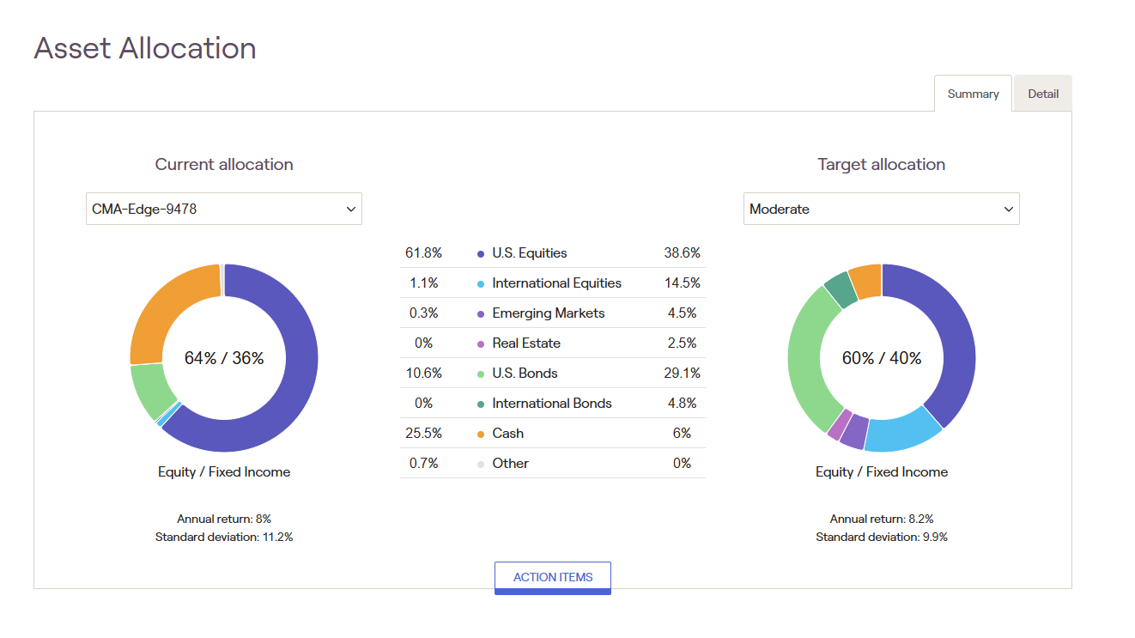The height and width of the screenshot is (638, 1135).
Task: Click the 4.8% target International Bonds value
Action: pos(683,404)
